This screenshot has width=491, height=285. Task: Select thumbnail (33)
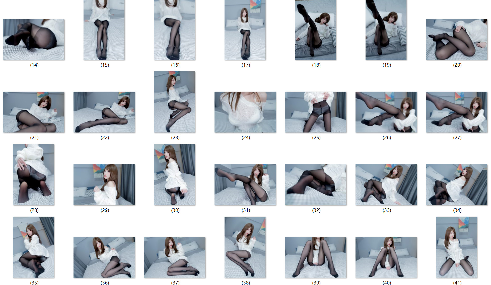pyautogui.click(x=386, y=185)
